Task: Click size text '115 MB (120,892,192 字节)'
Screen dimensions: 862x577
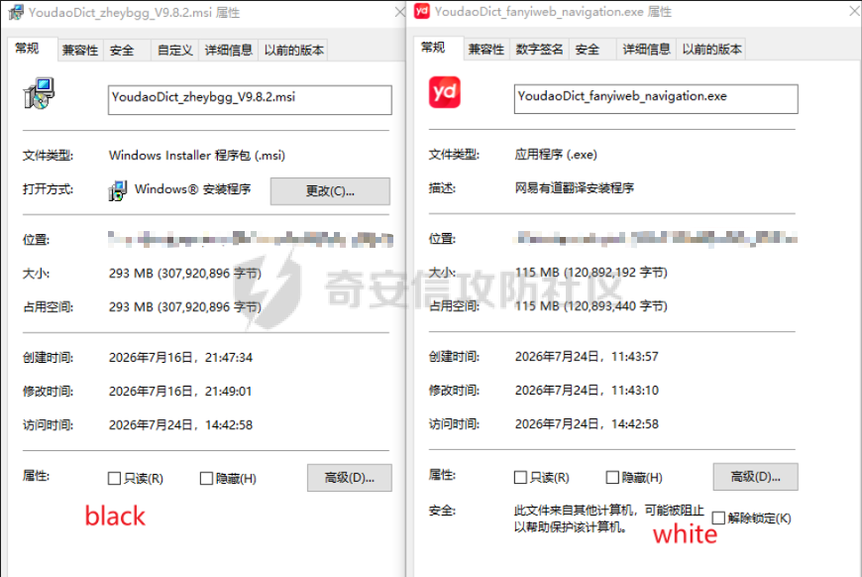Action: point(591,273)
